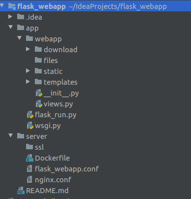191x199 pixels.
Task: Expand the templates folder arrow
Action: click(x=28, y=81)
